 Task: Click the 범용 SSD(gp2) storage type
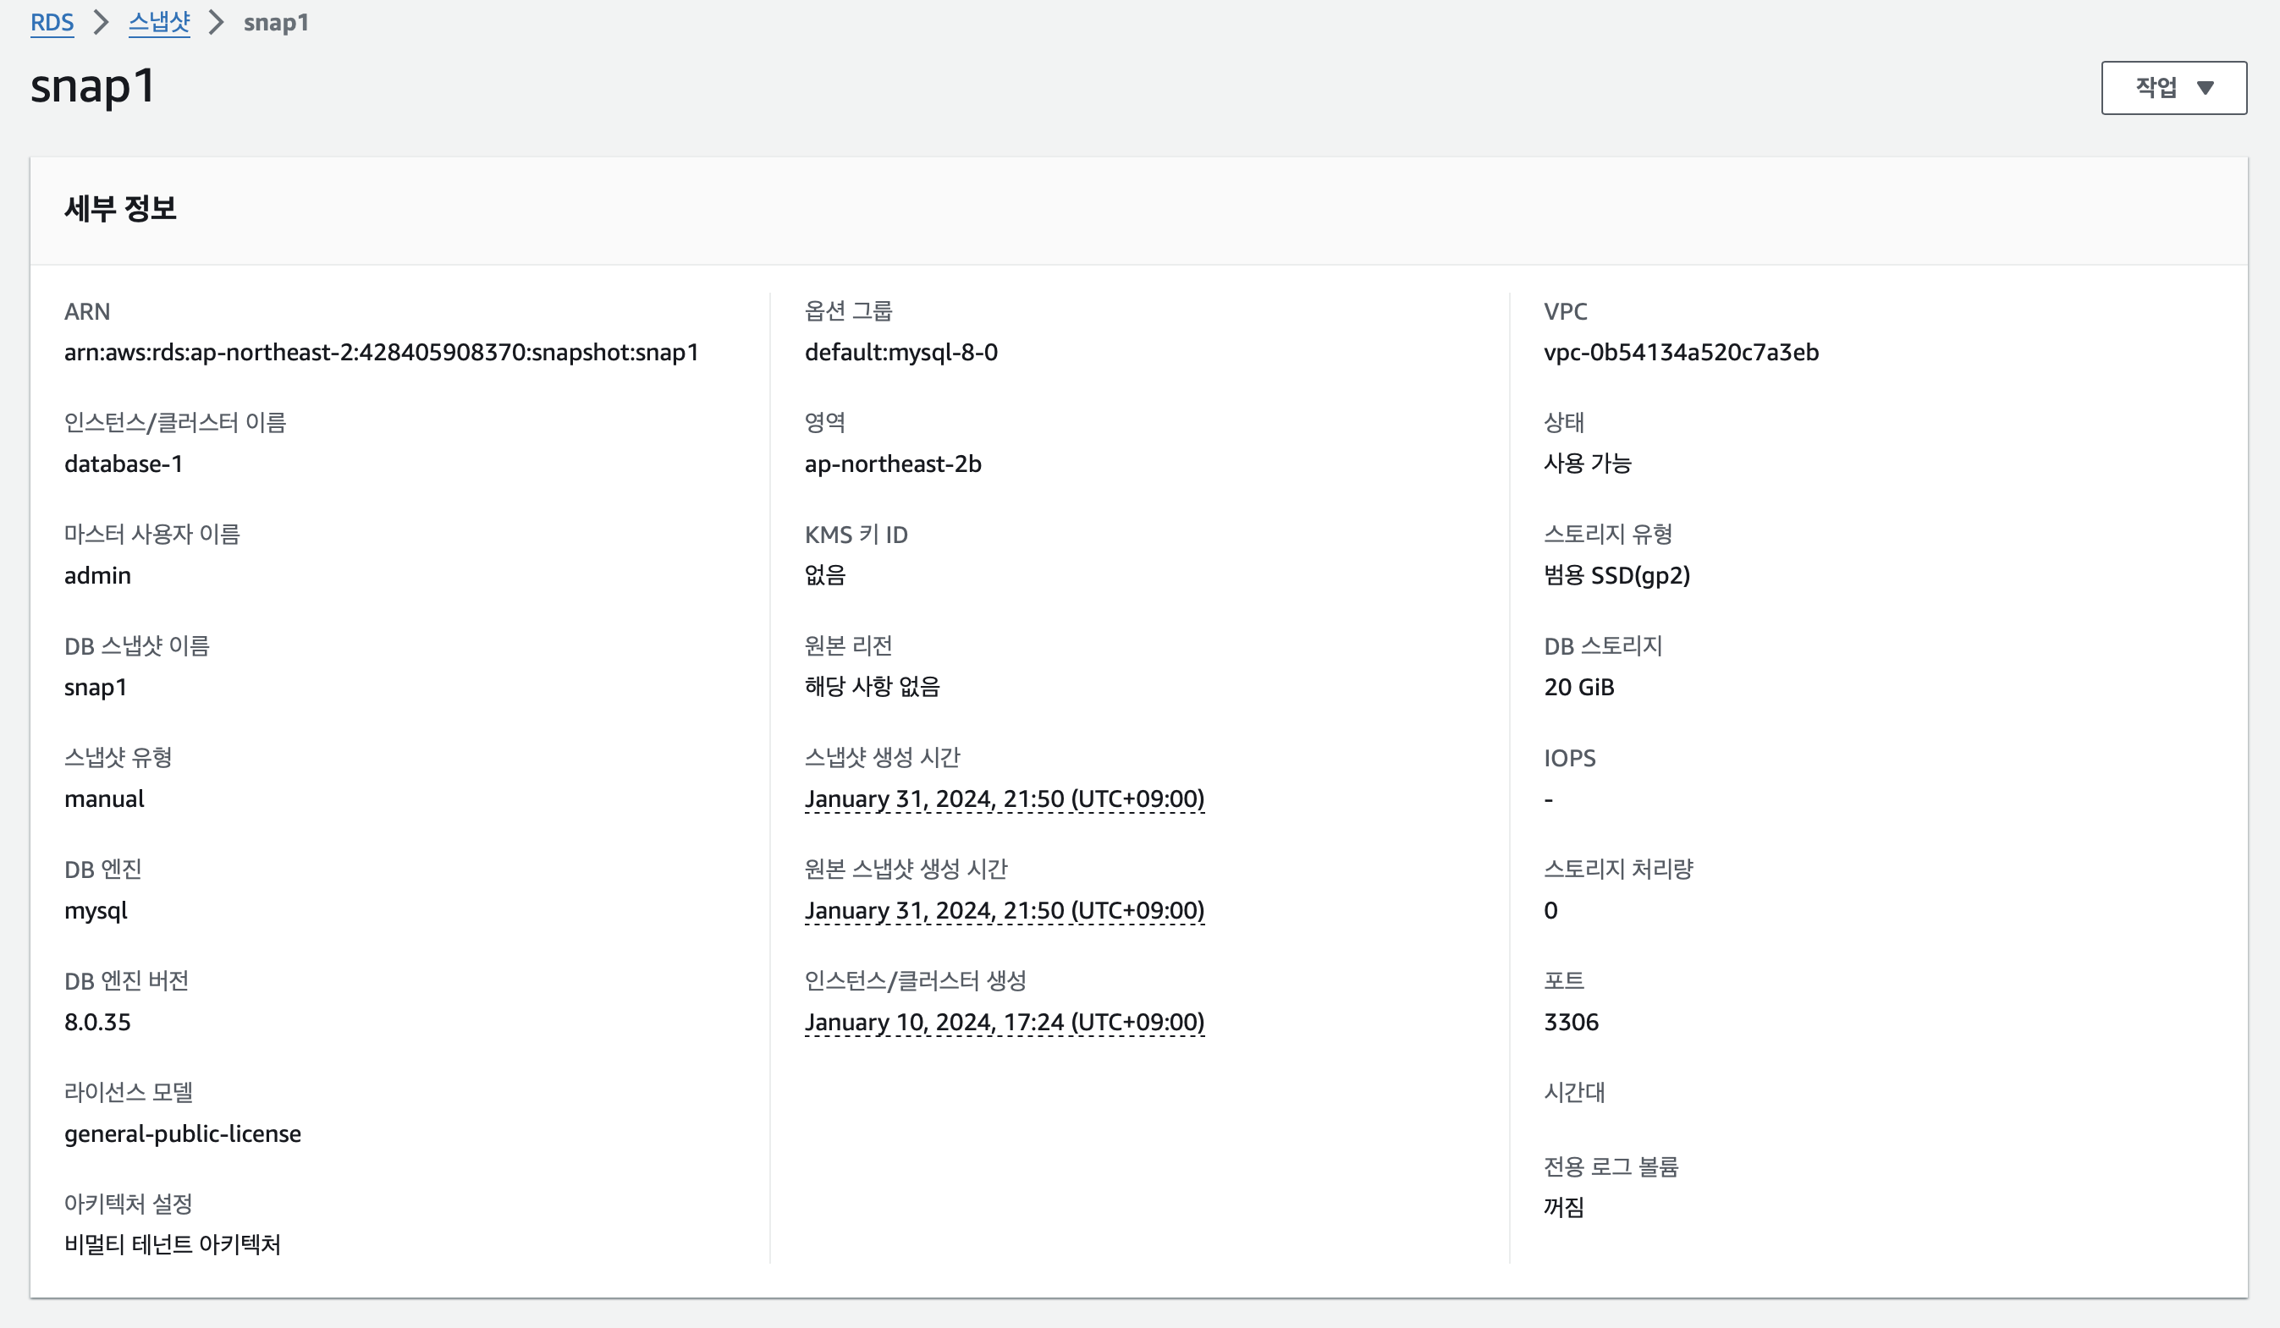click(1616, 576)
